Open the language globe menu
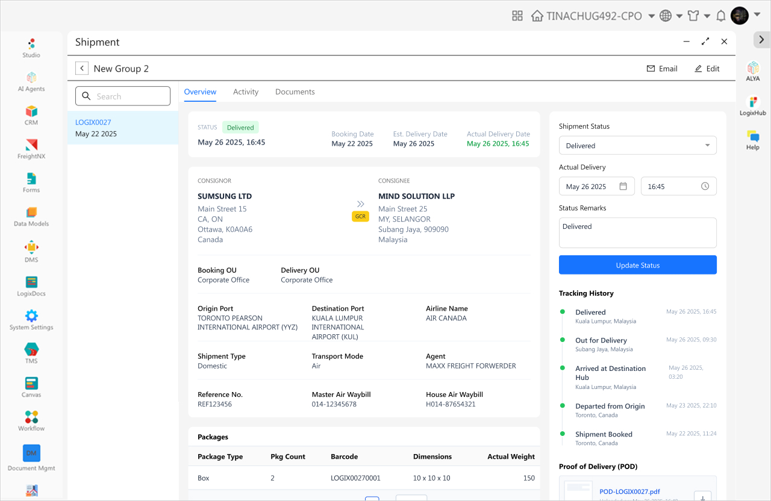The image size is (771, 501). (666, 16)
